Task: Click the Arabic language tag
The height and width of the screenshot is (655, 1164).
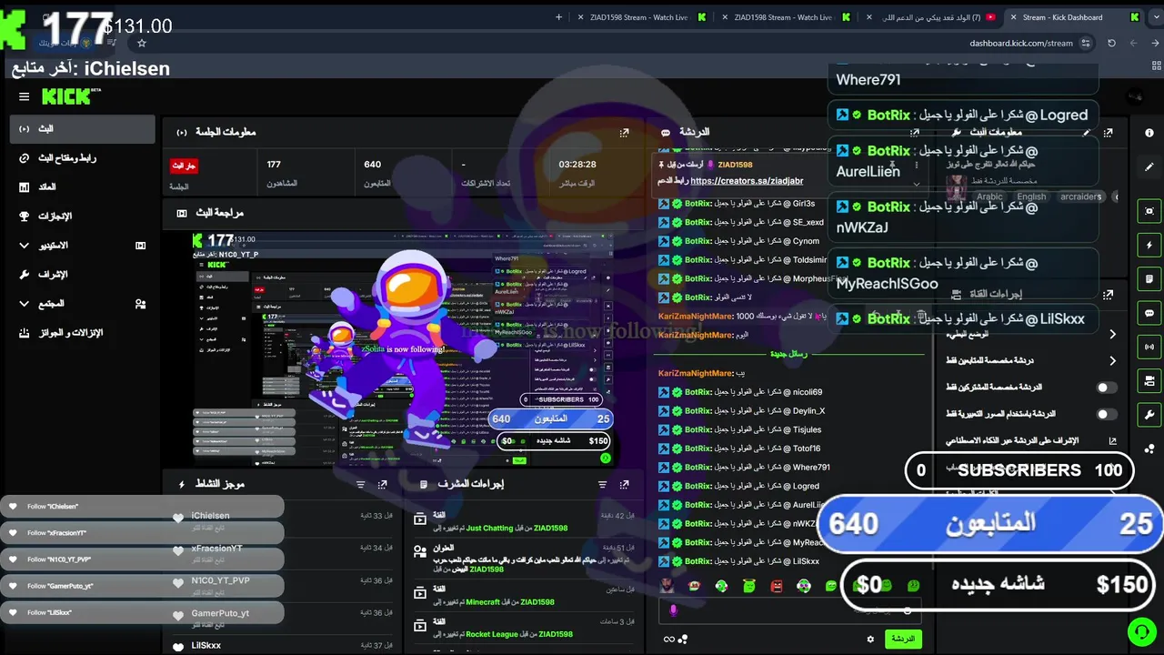Action: [989, 196]
